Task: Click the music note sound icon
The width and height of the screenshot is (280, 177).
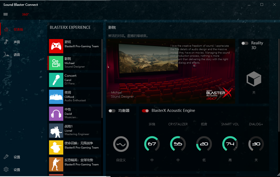Action: pos(6,42)
